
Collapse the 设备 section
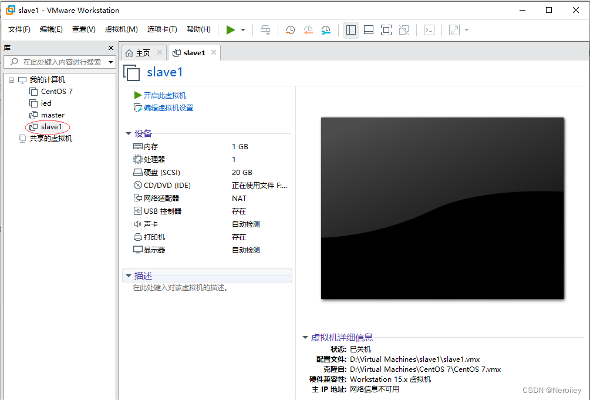129,134
